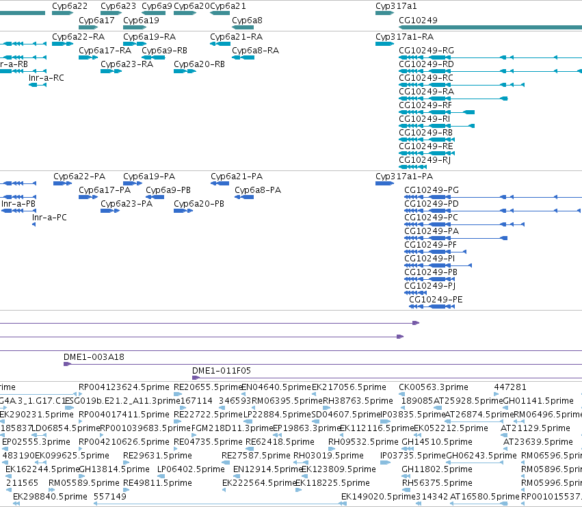Image resolution: width=582 pixels, height=507 pixels.
Task: Click the Cyp6a19 gene label
Action: coord(141,20)
